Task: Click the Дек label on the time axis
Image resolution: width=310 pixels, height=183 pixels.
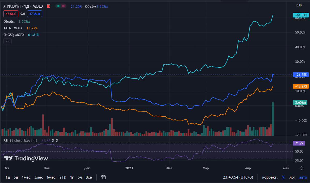Action: [x=87, y=168]
